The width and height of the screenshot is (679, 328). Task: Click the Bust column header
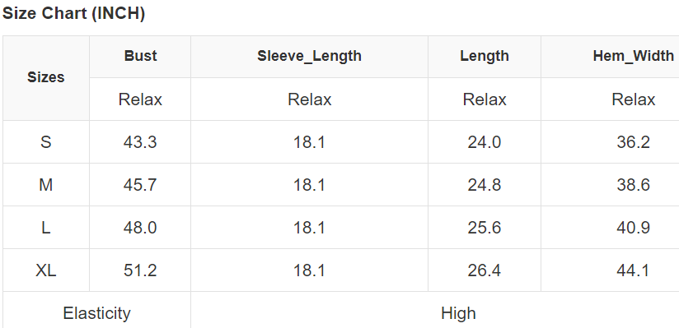coord(140,56)
